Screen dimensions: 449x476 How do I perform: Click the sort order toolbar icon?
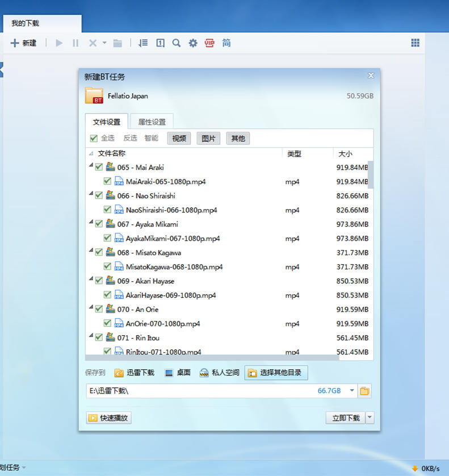point(142,43)
